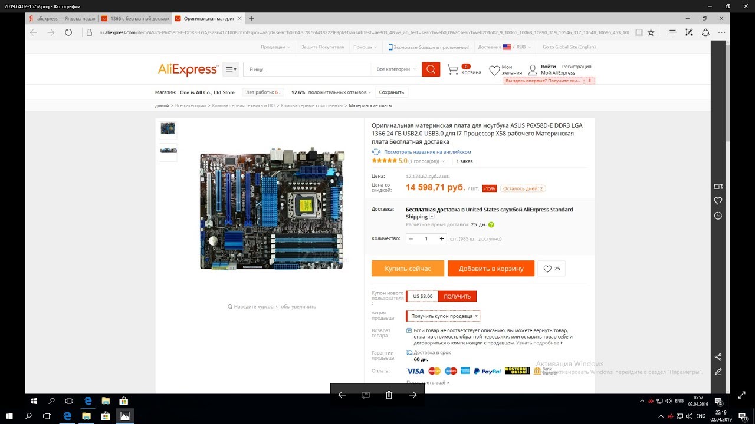Open the shopping cart icon
Screen dimensions: 755x424
pyautogui.click(x=453, y=69)
